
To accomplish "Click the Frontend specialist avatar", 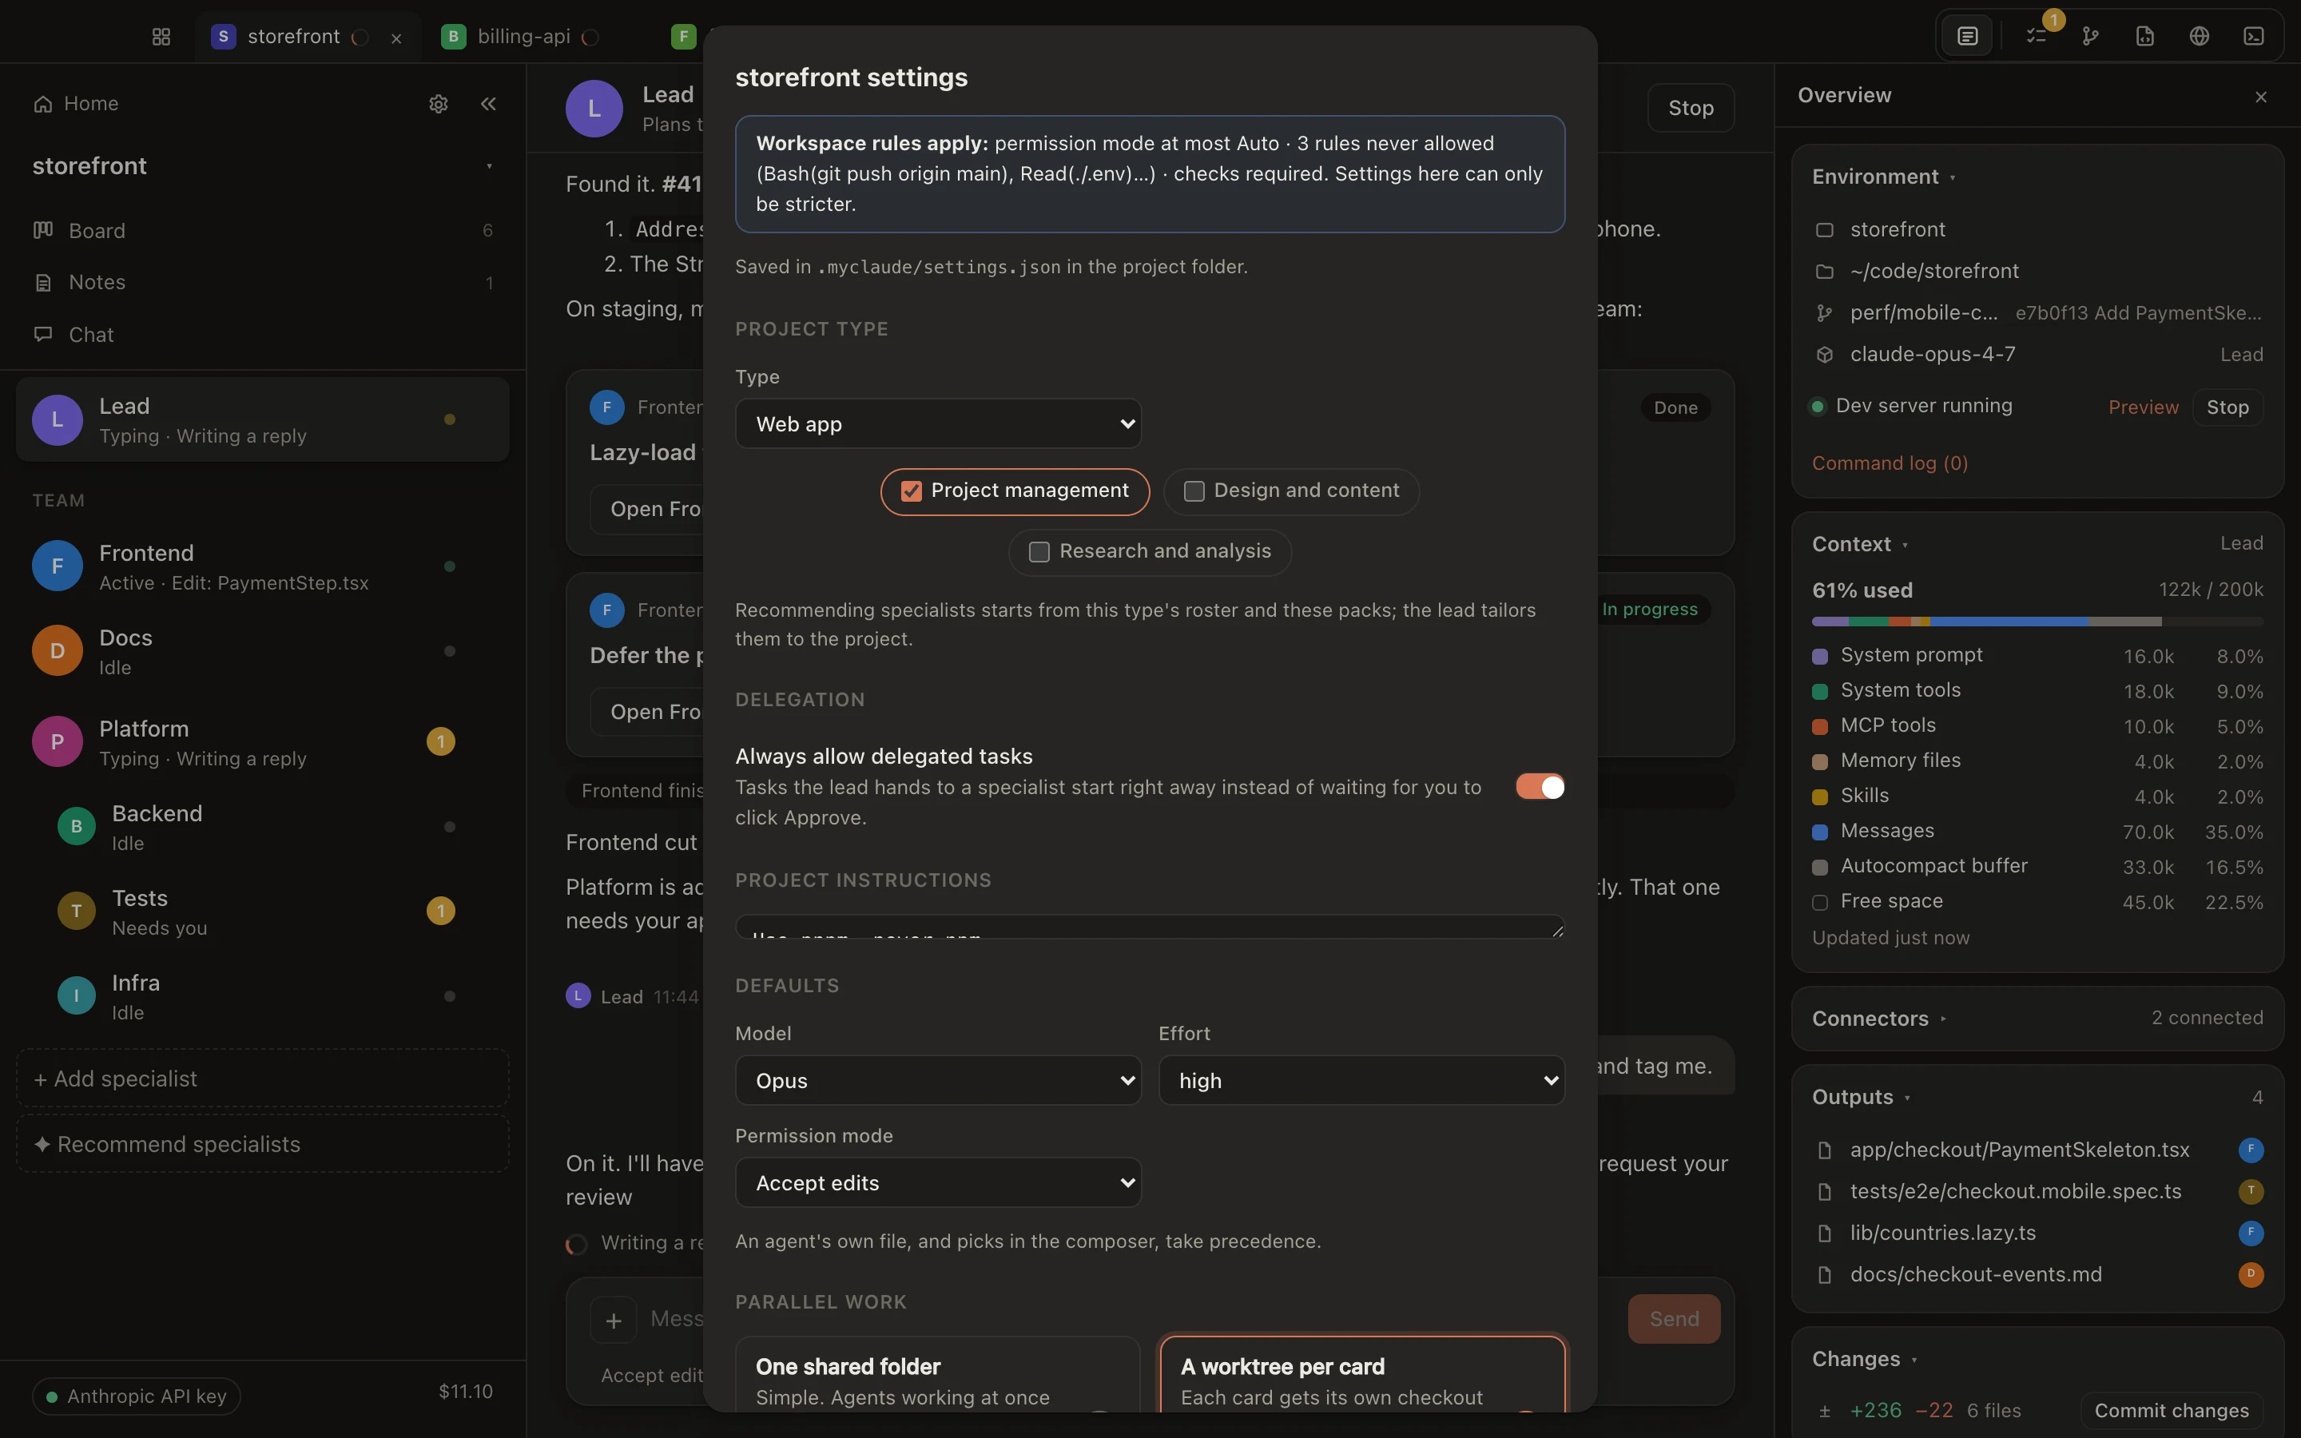I will point(57,566).
